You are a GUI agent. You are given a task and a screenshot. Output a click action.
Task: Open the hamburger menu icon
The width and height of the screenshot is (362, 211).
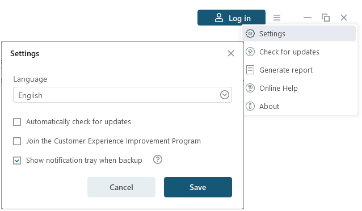pyautogui.click(x=277, y=18)
